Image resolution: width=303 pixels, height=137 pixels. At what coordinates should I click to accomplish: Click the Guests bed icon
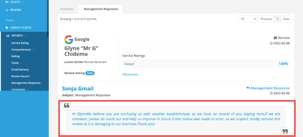click(7, 2)
